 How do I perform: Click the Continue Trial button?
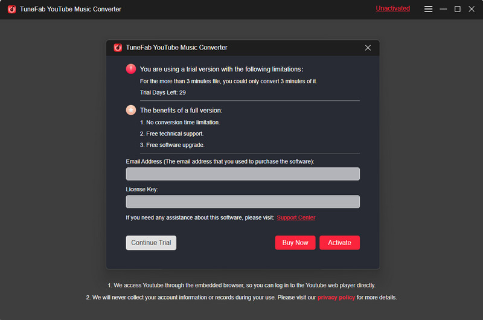point(151,243)
